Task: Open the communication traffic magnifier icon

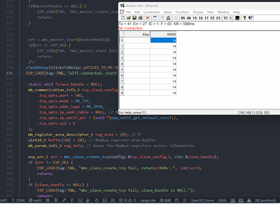Action: (x=231, y=18)
